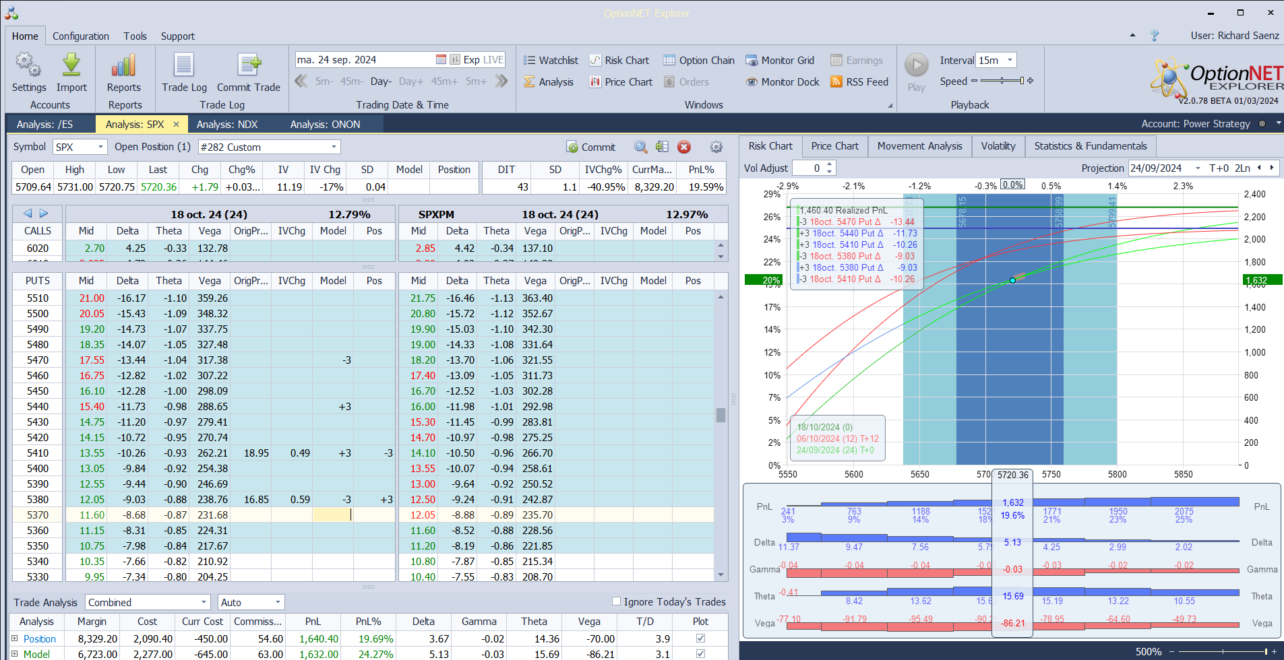Click the add column layout icon
Screen dimensions: 1284x660
(x=662, y=147)
